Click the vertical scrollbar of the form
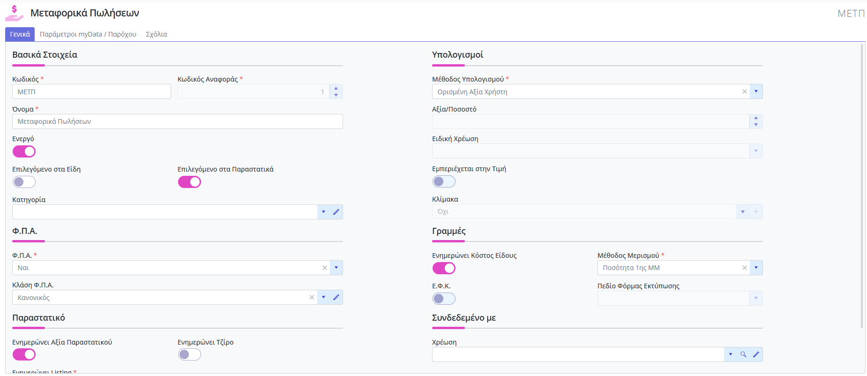The height and width of the screenshot is (376, 867). coord(862,188)
